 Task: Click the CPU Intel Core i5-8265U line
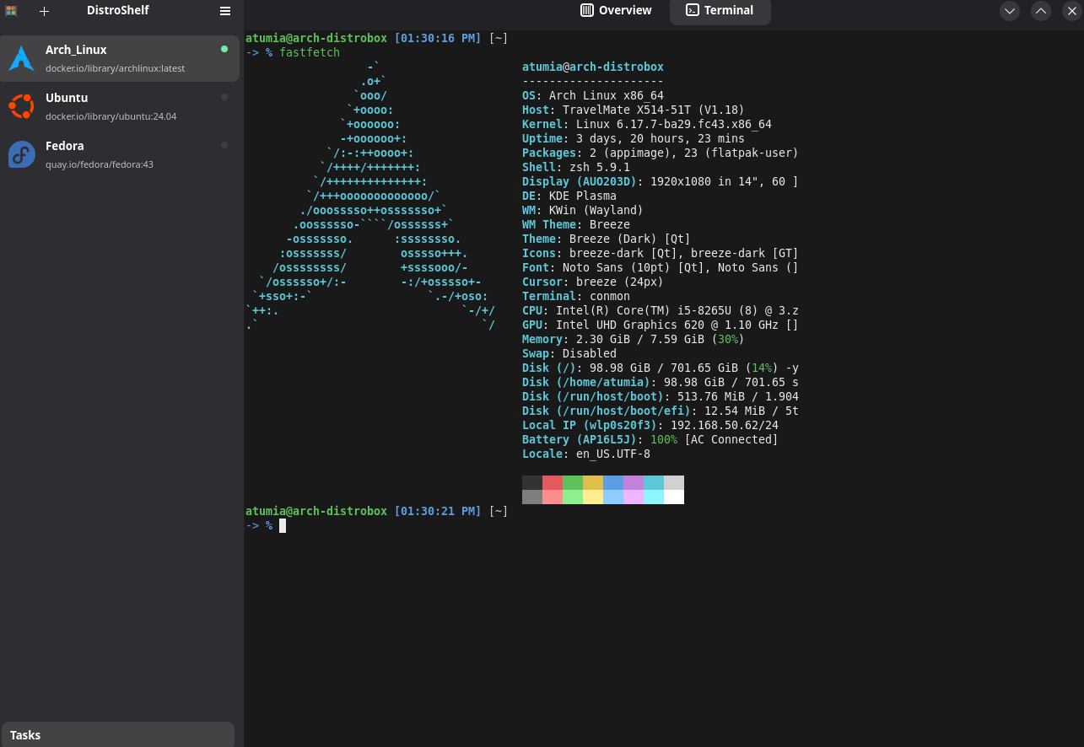coord(661,310)
